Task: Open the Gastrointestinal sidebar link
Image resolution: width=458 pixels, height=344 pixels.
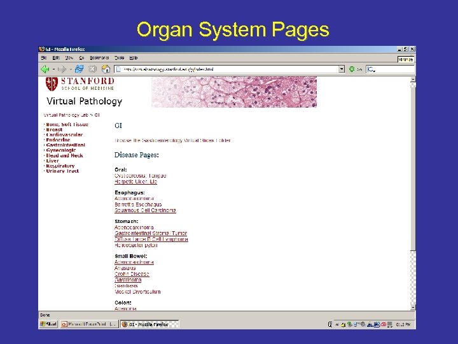Action: [66, 145]
